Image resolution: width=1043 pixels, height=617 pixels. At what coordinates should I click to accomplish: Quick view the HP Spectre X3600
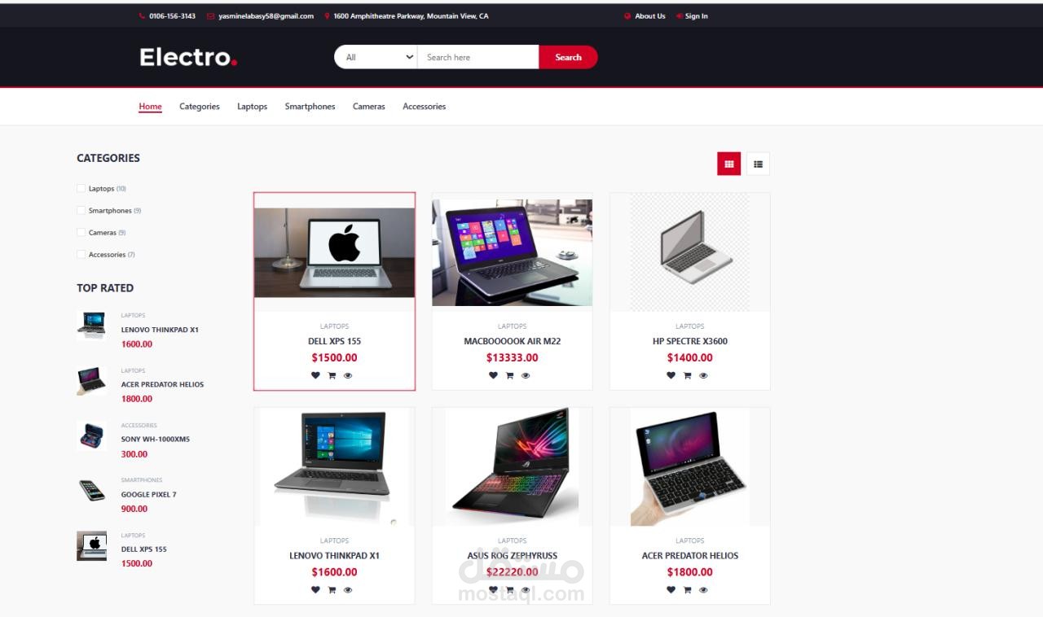pyautogui.click(x=703, y=375)
